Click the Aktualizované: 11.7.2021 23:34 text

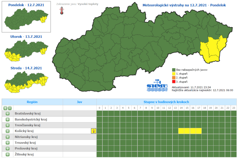point(191,87)
